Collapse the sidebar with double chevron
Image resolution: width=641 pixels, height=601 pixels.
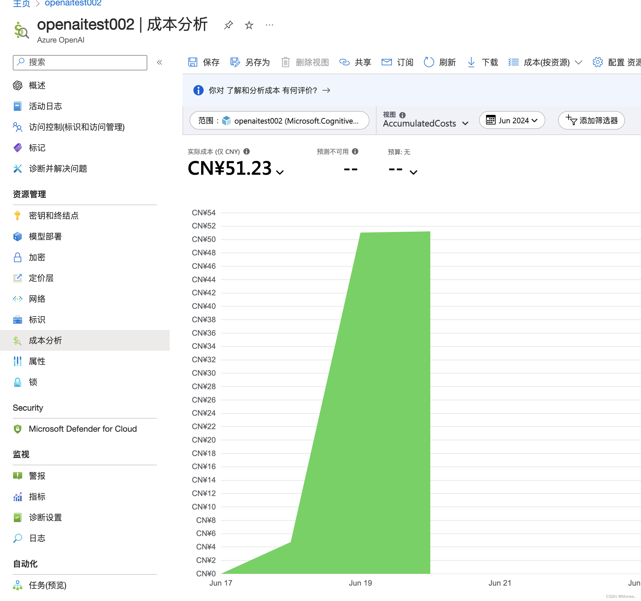(159, 62)
